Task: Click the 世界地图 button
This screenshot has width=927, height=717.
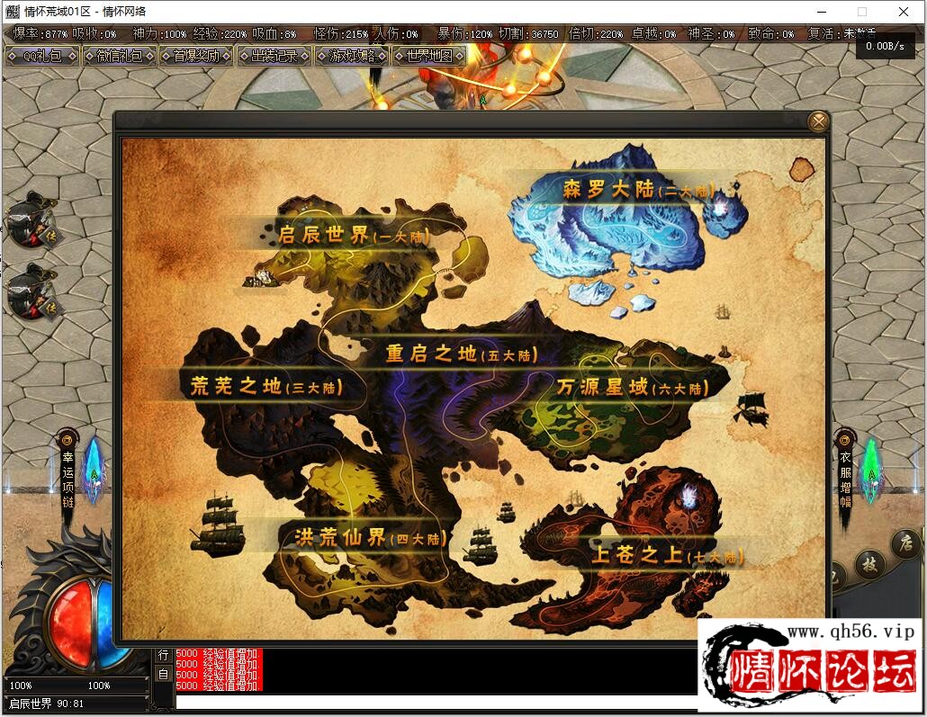Action: click(x=429, y=56)
